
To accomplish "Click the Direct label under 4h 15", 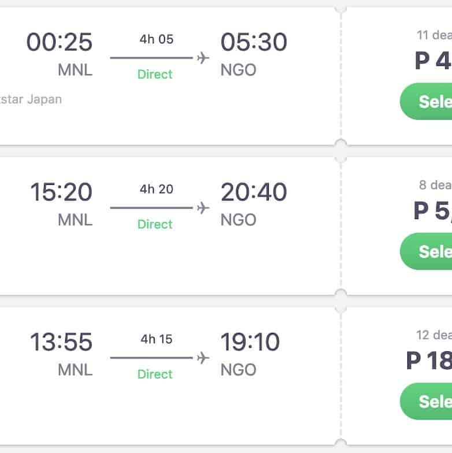I will coord(155,374).
